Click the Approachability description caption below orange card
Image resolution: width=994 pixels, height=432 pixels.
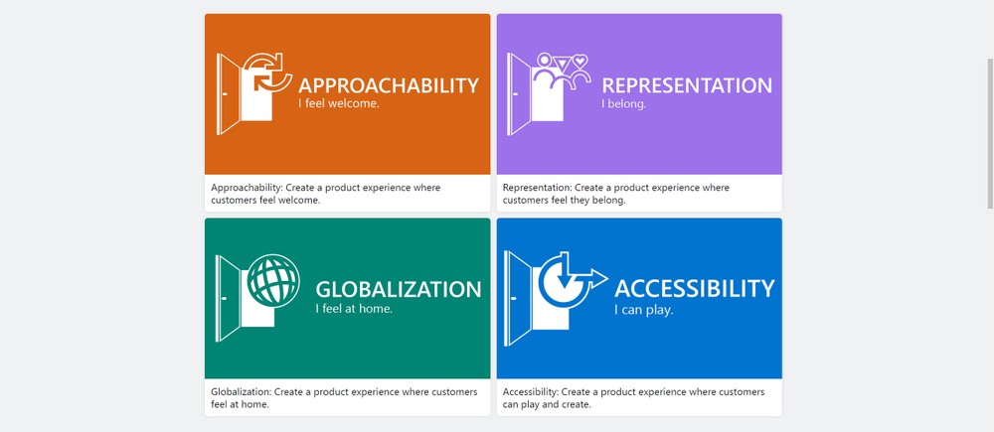point(326,194)
